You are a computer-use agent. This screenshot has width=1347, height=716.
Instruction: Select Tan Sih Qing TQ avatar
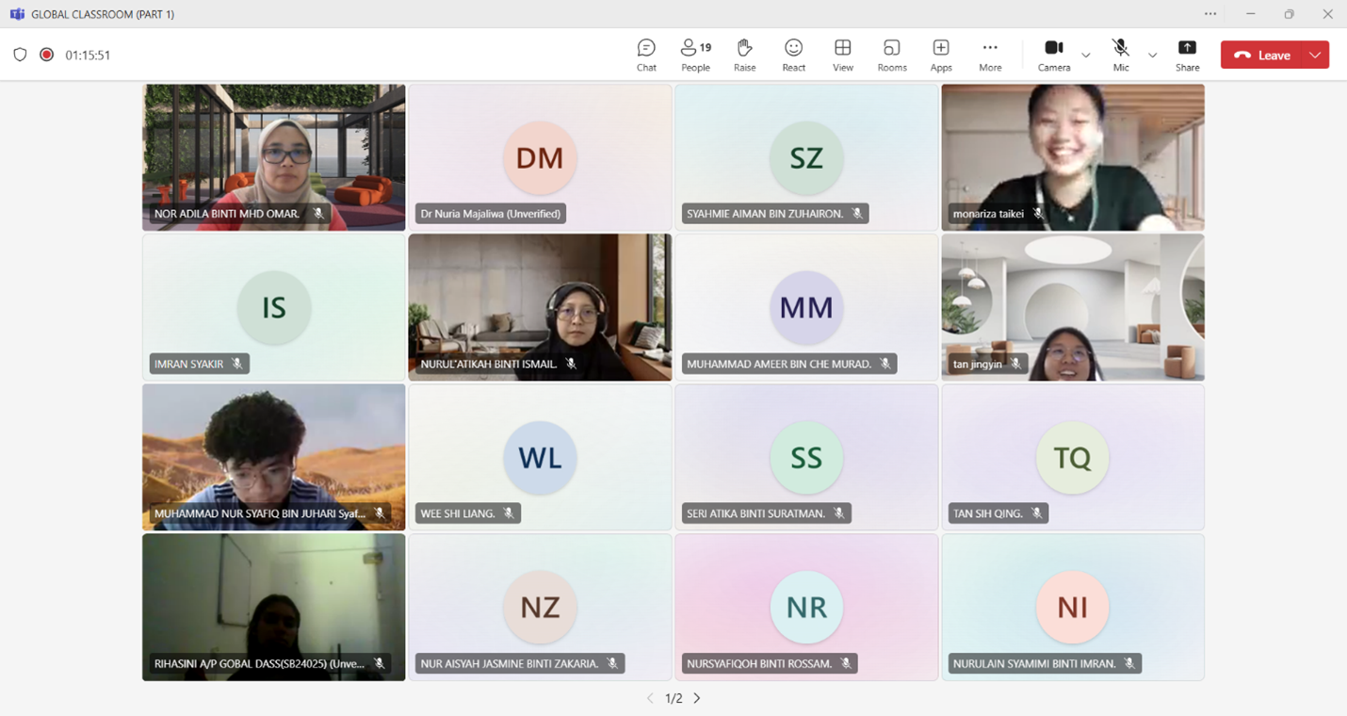point(1073,457)
